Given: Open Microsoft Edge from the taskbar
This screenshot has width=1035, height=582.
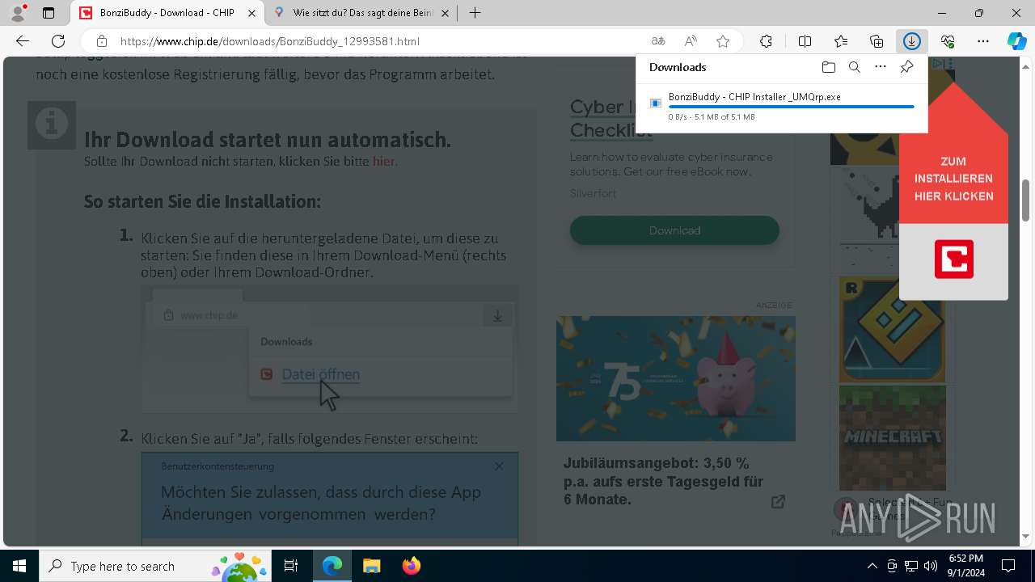Looking at the screenshot, I should (x=332, y=566).
